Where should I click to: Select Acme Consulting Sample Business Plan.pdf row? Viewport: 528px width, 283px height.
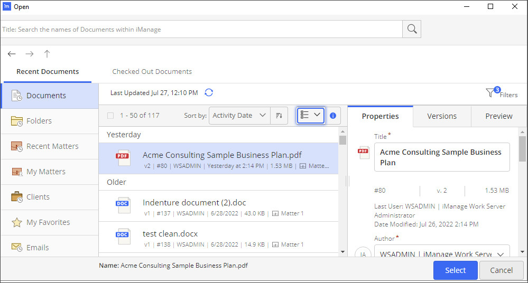[218, 158]
